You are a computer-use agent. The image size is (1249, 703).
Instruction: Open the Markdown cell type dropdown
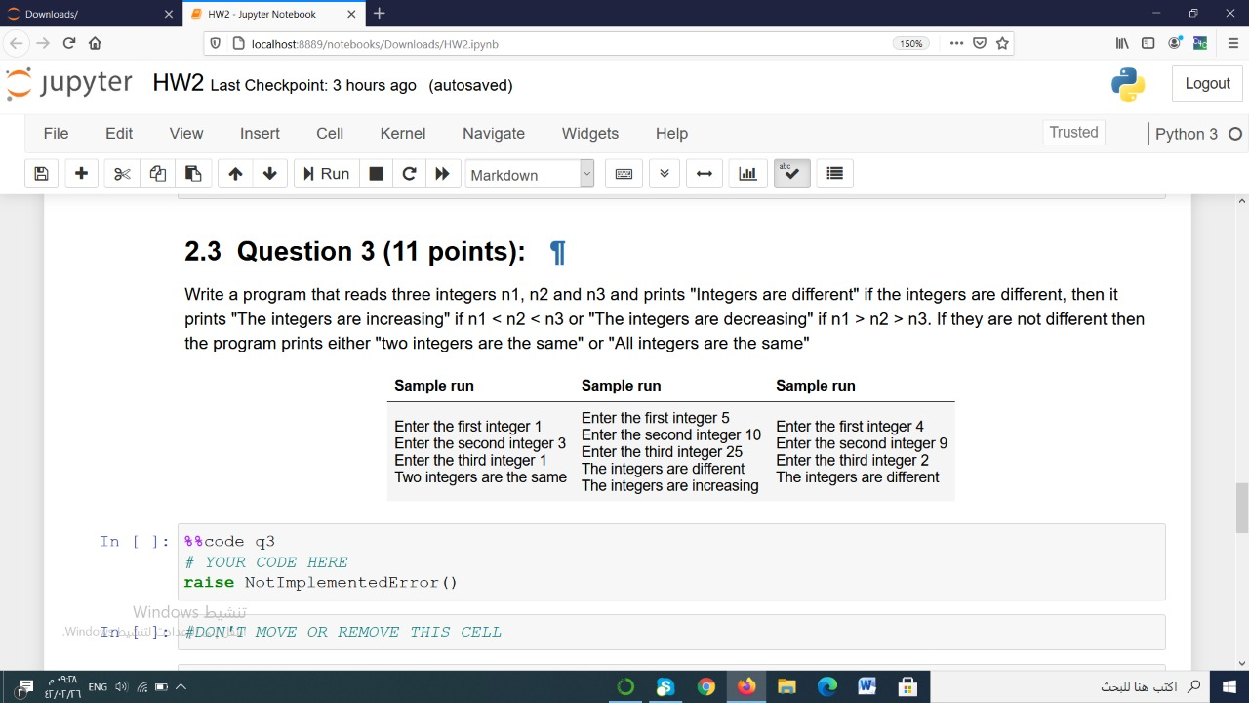[530, 175]
